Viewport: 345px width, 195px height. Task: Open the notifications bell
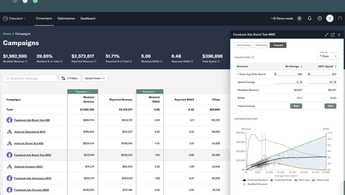coord(309,18)
